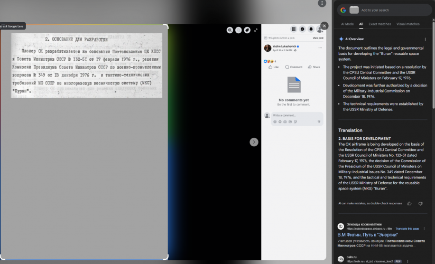Screen dimensions: 435x264
Task: Open AI Overview three-dot options
Action: coord(425,39)
